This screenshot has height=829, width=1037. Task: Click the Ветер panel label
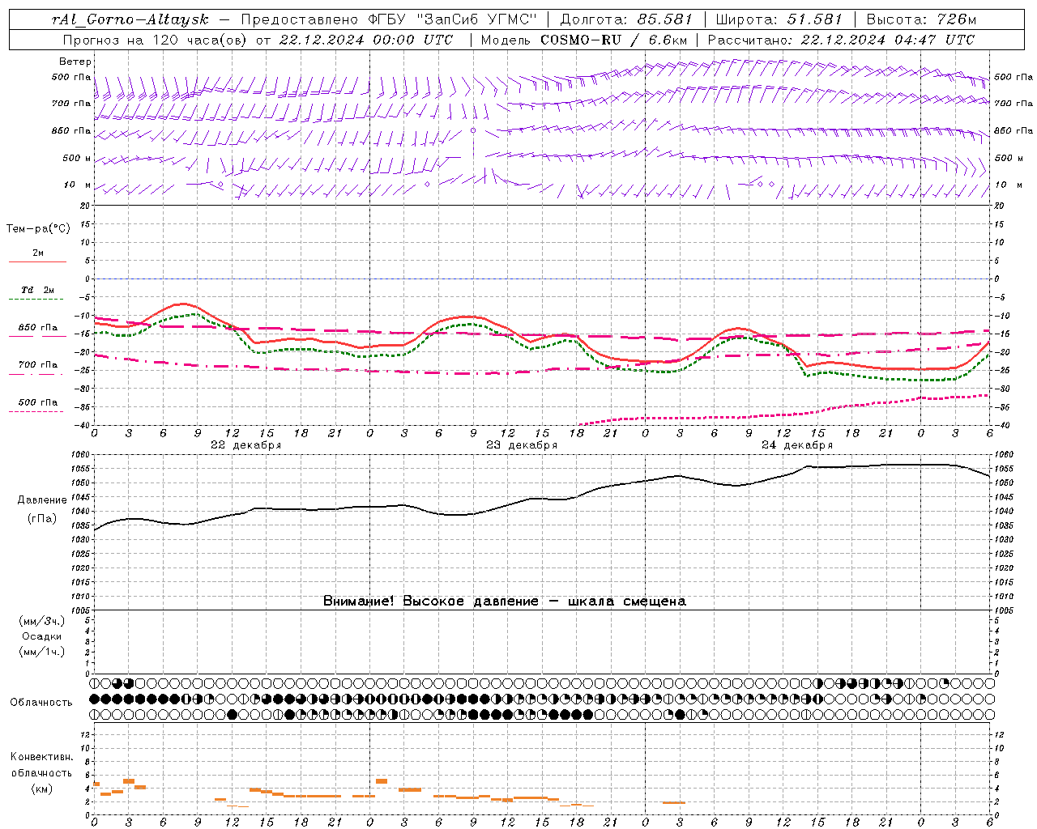pyautogui.click(x=75, y=62)
